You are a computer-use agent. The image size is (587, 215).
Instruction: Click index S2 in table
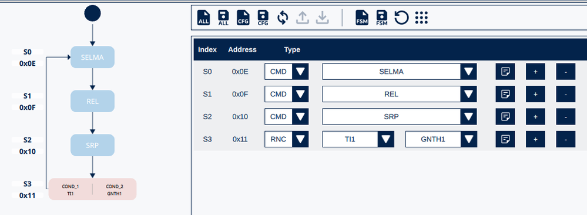click(207, 116)
